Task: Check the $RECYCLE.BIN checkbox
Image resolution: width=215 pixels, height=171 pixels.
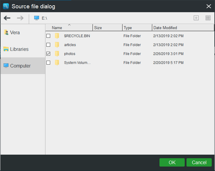Action: 48,36
